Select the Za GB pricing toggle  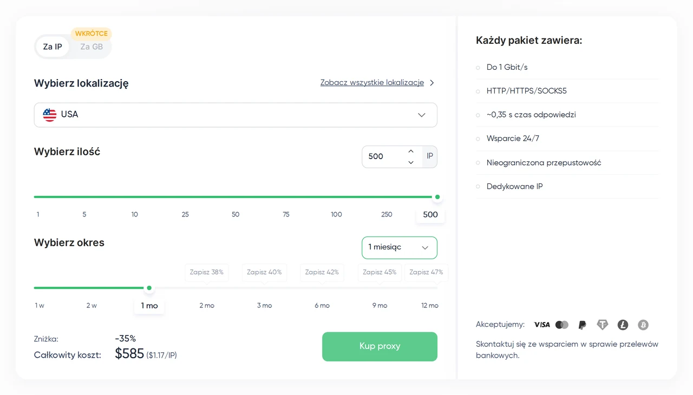pos(91,47)
